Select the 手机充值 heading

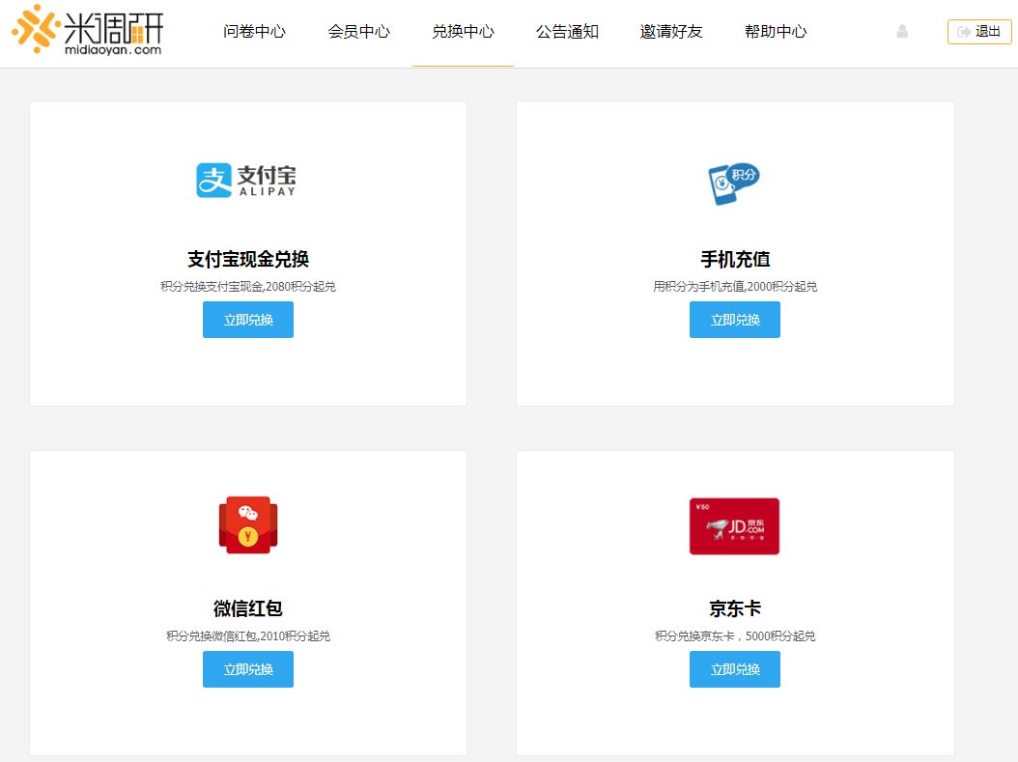pos(735,259)
